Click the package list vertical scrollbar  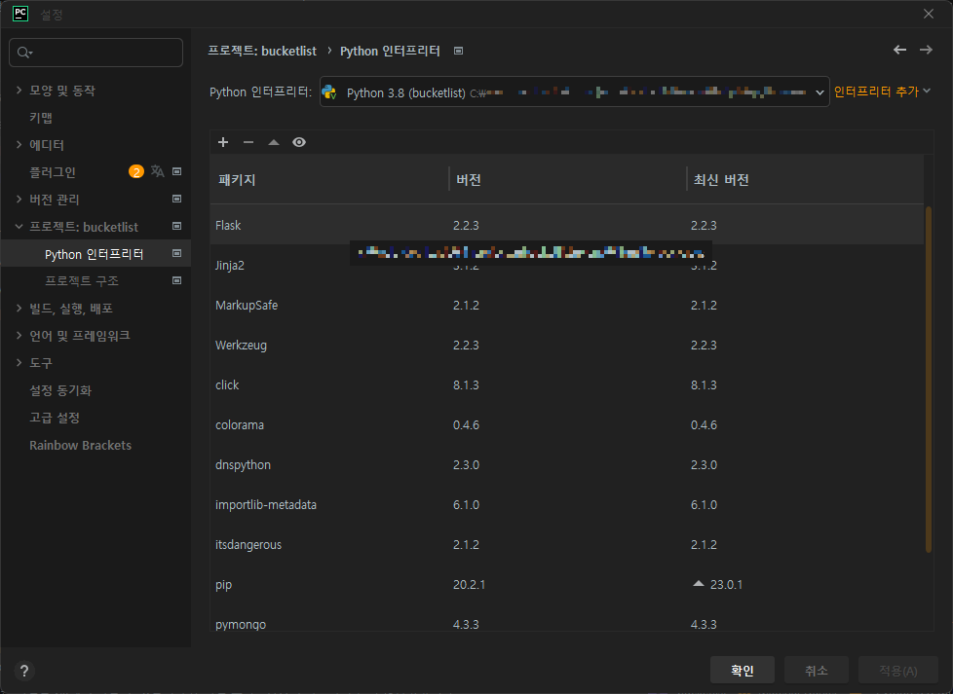[928, 380]
